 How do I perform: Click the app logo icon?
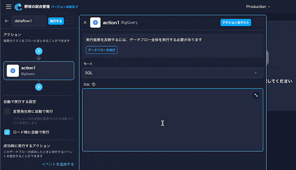18,7
